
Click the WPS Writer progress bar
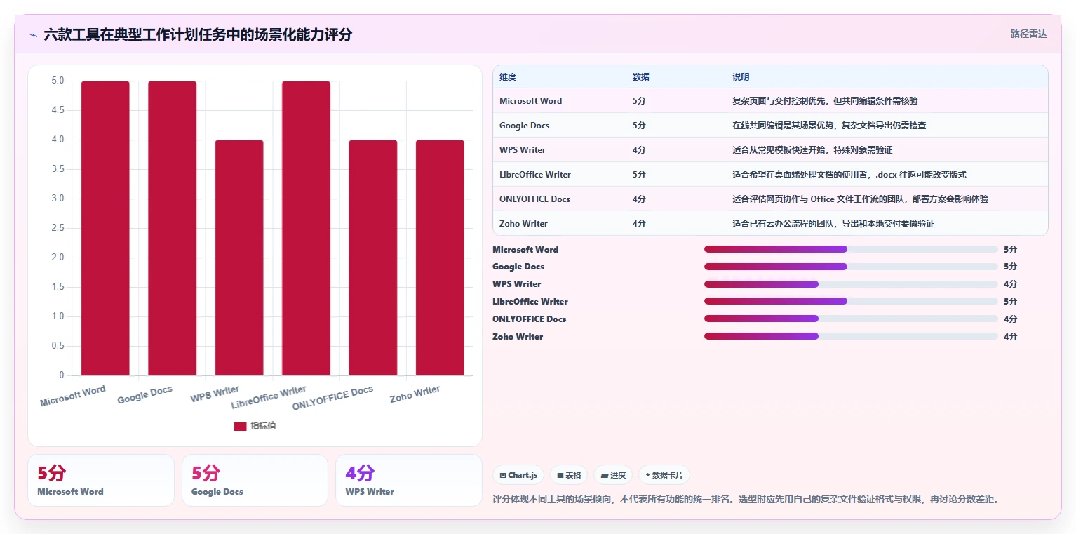[x=851, y=284]
